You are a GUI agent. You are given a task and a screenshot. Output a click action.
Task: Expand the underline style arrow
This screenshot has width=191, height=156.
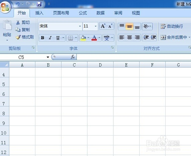(x=63, y=38)
